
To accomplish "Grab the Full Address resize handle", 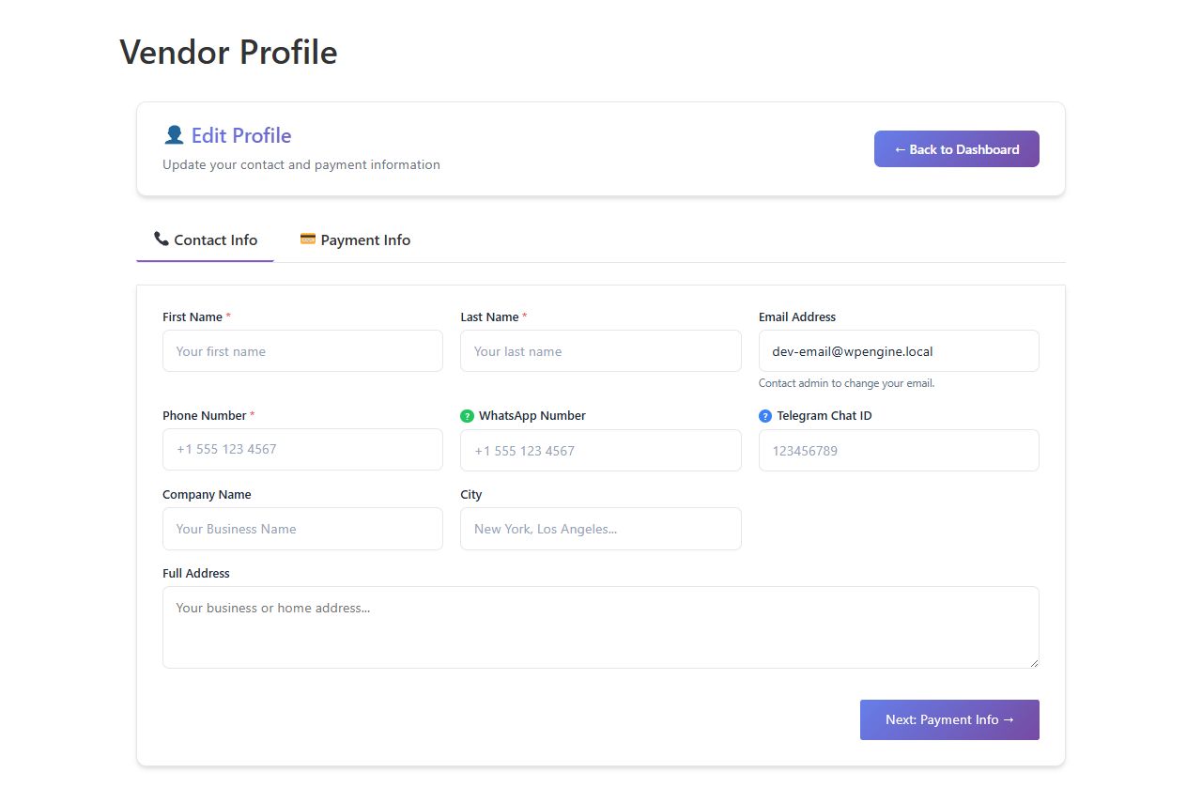I will pos(1034,663).
